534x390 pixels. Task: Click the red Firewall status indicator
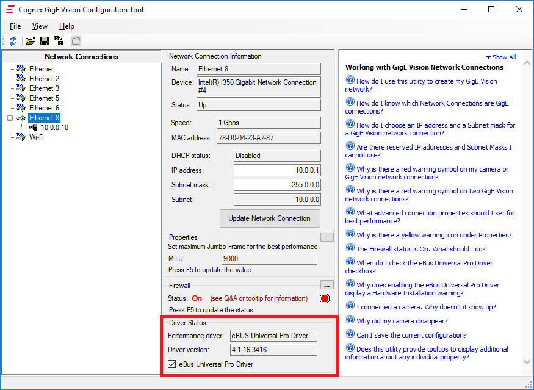[324, 298]
